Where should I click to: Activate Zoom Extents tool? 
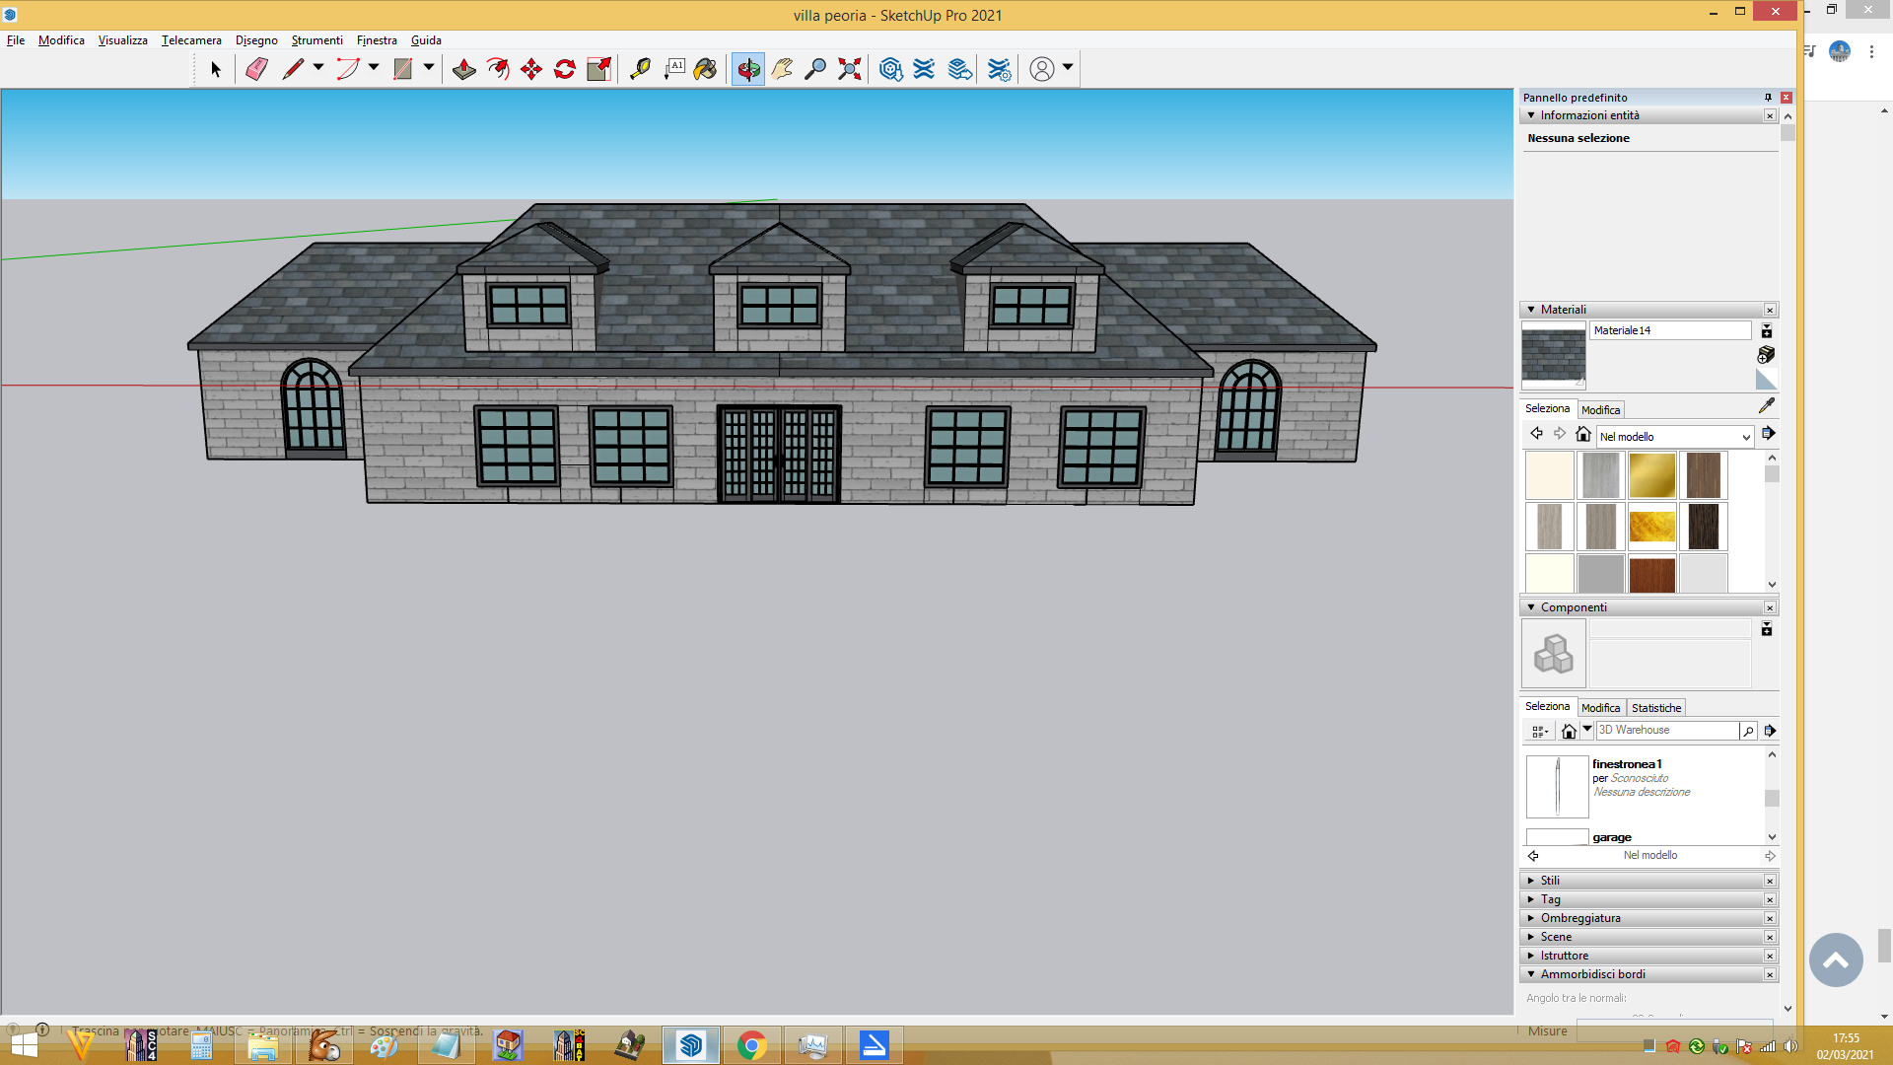(850, 69)
